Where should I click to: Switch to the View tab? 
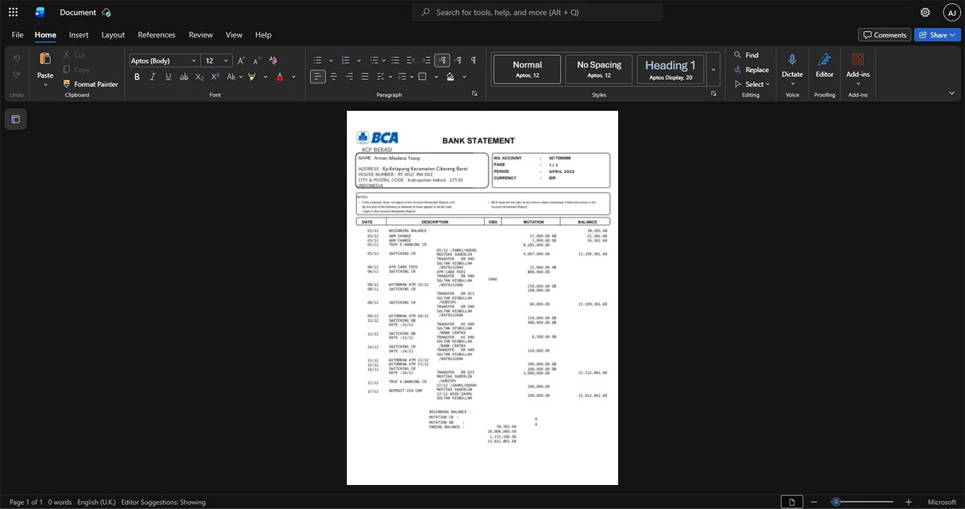pyautogui.click(x=234, y=35)
